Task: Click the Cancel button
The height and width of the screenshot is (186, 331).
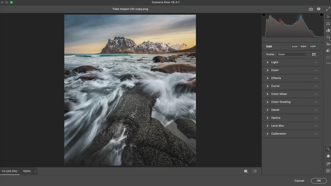Action: [x=299, y=181]
